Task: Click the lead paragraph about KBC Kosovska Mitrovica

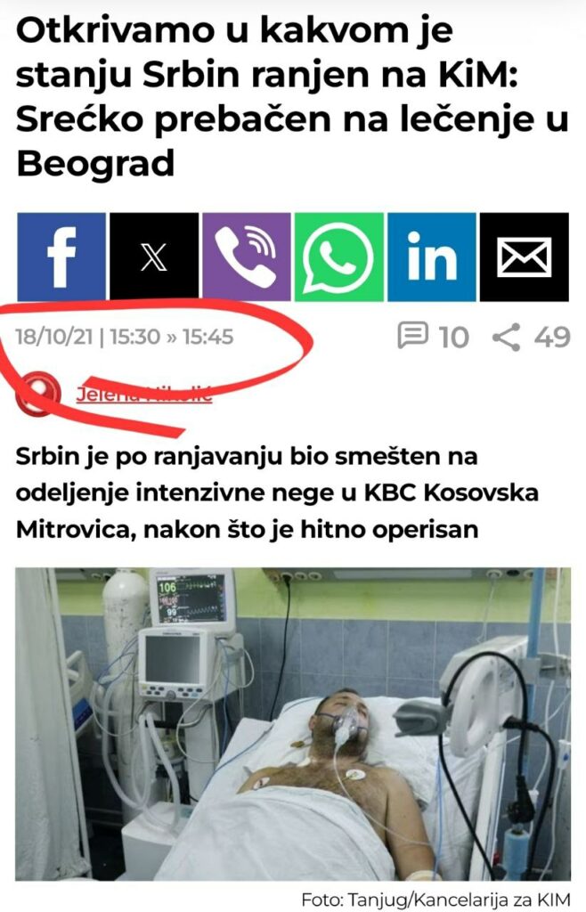Action: pyautogui.click(x=277, y=493)
